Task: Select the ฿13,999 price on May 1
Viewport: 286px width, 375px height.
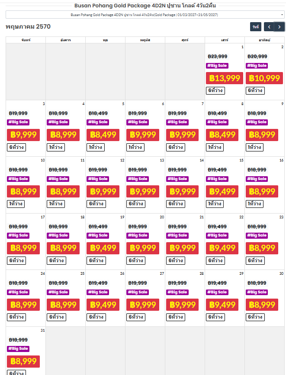Action: tap(225, 78)
